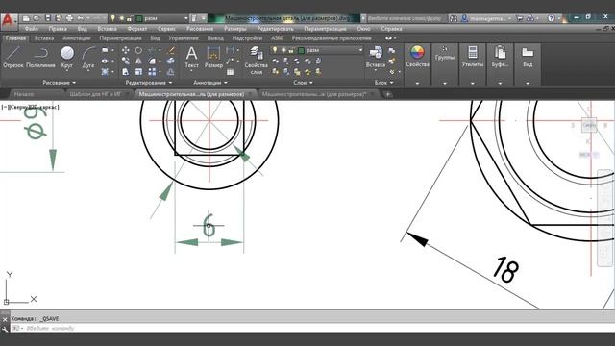Select the Stretch tool icon

pos(126,72)
